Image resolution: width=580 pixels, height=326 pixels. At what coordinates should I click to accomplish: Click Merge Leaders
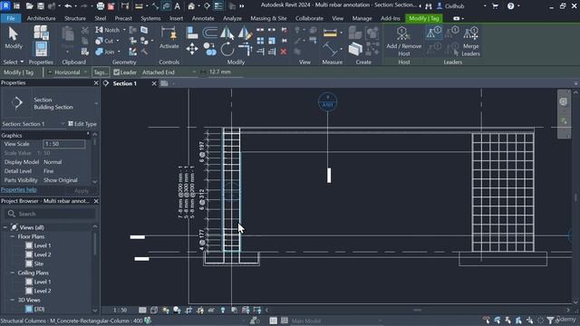point(470,41)
